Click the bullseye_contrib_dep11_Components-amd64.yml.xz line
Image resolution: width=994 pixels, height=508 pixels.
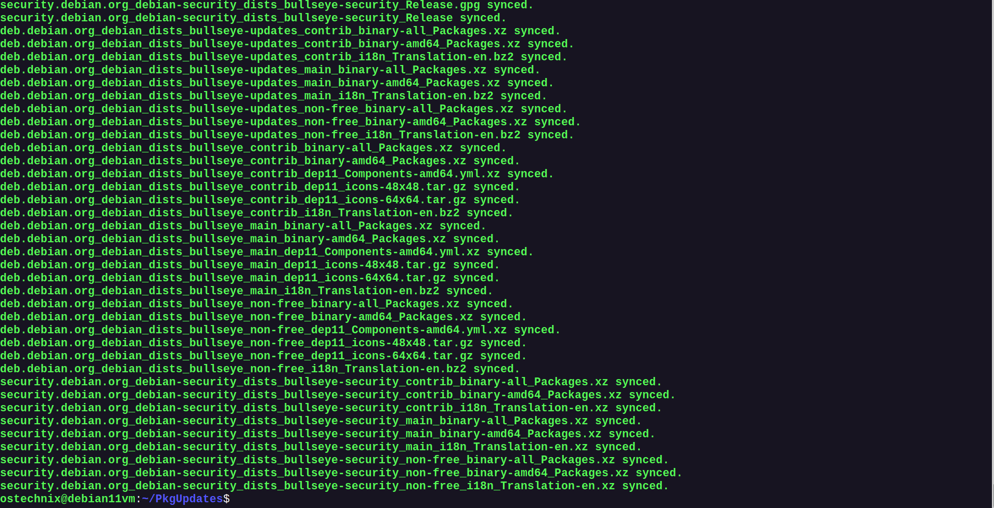click(x=277, y=174)
